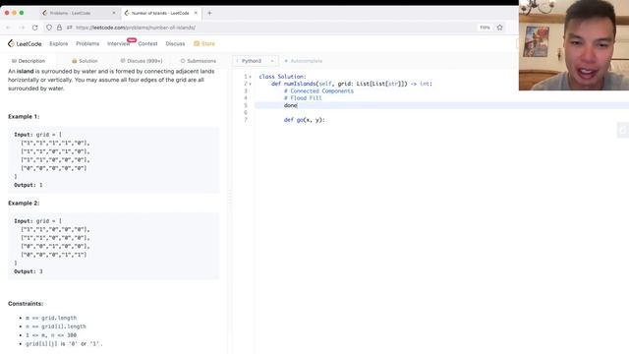629x354 pixels.
Task: Click the address bar URL
Action: (136, 28)
